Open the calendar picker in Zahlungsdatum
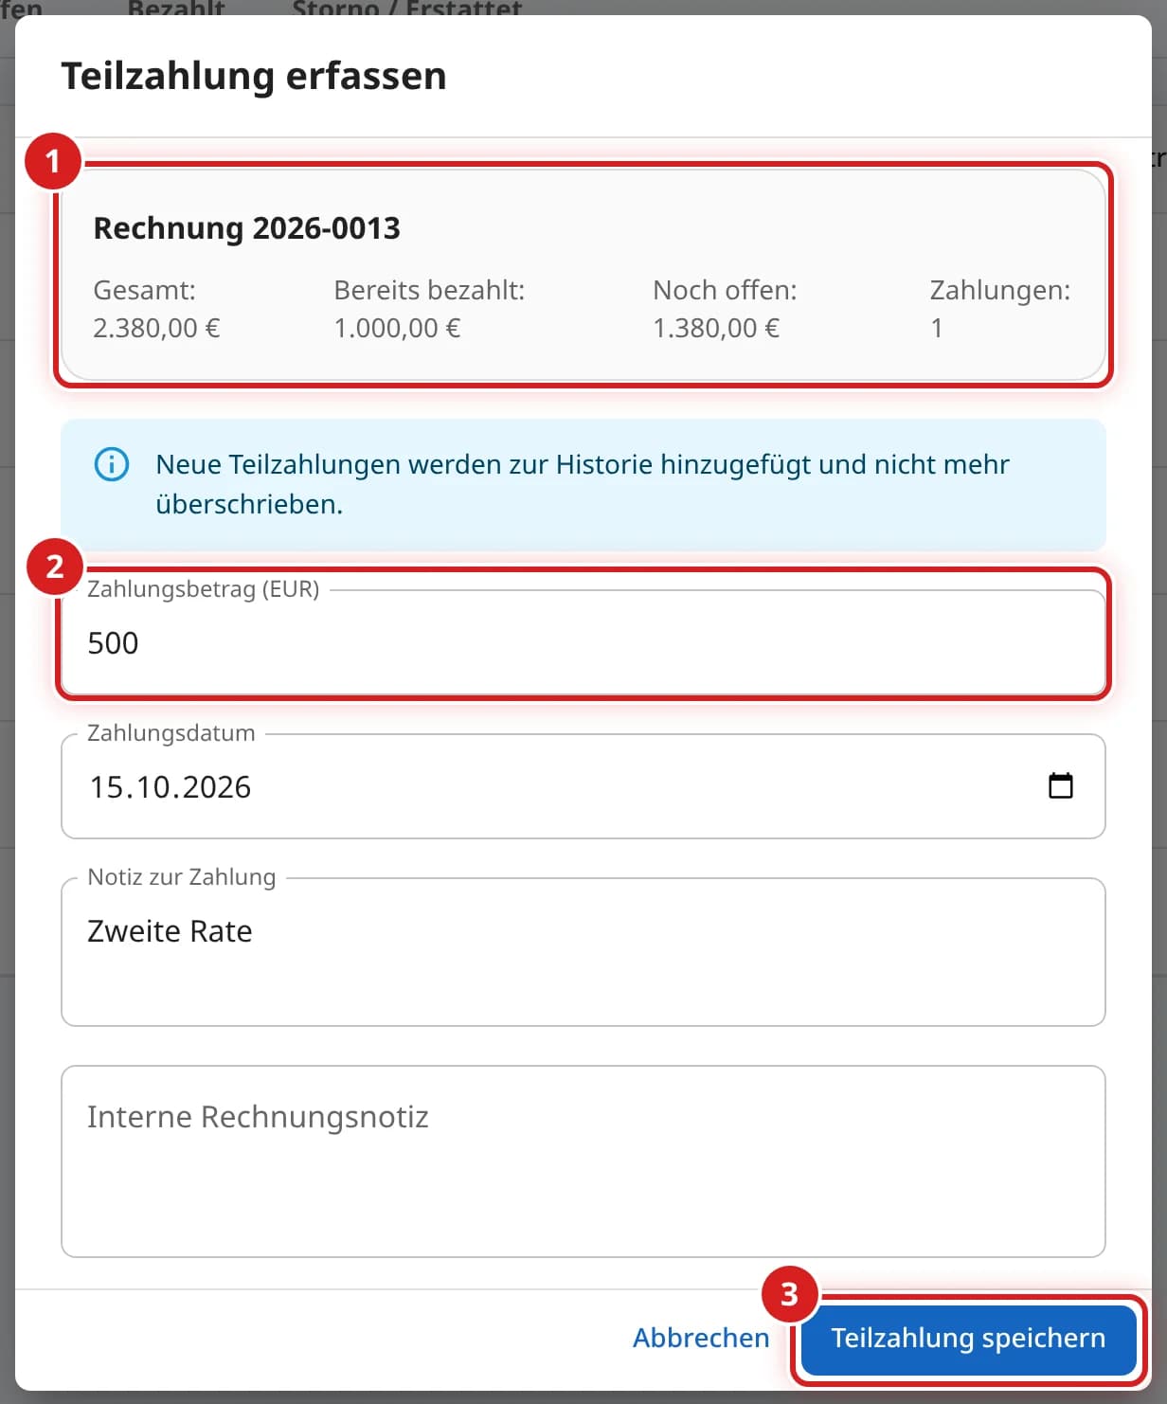 click(1060, 786)
